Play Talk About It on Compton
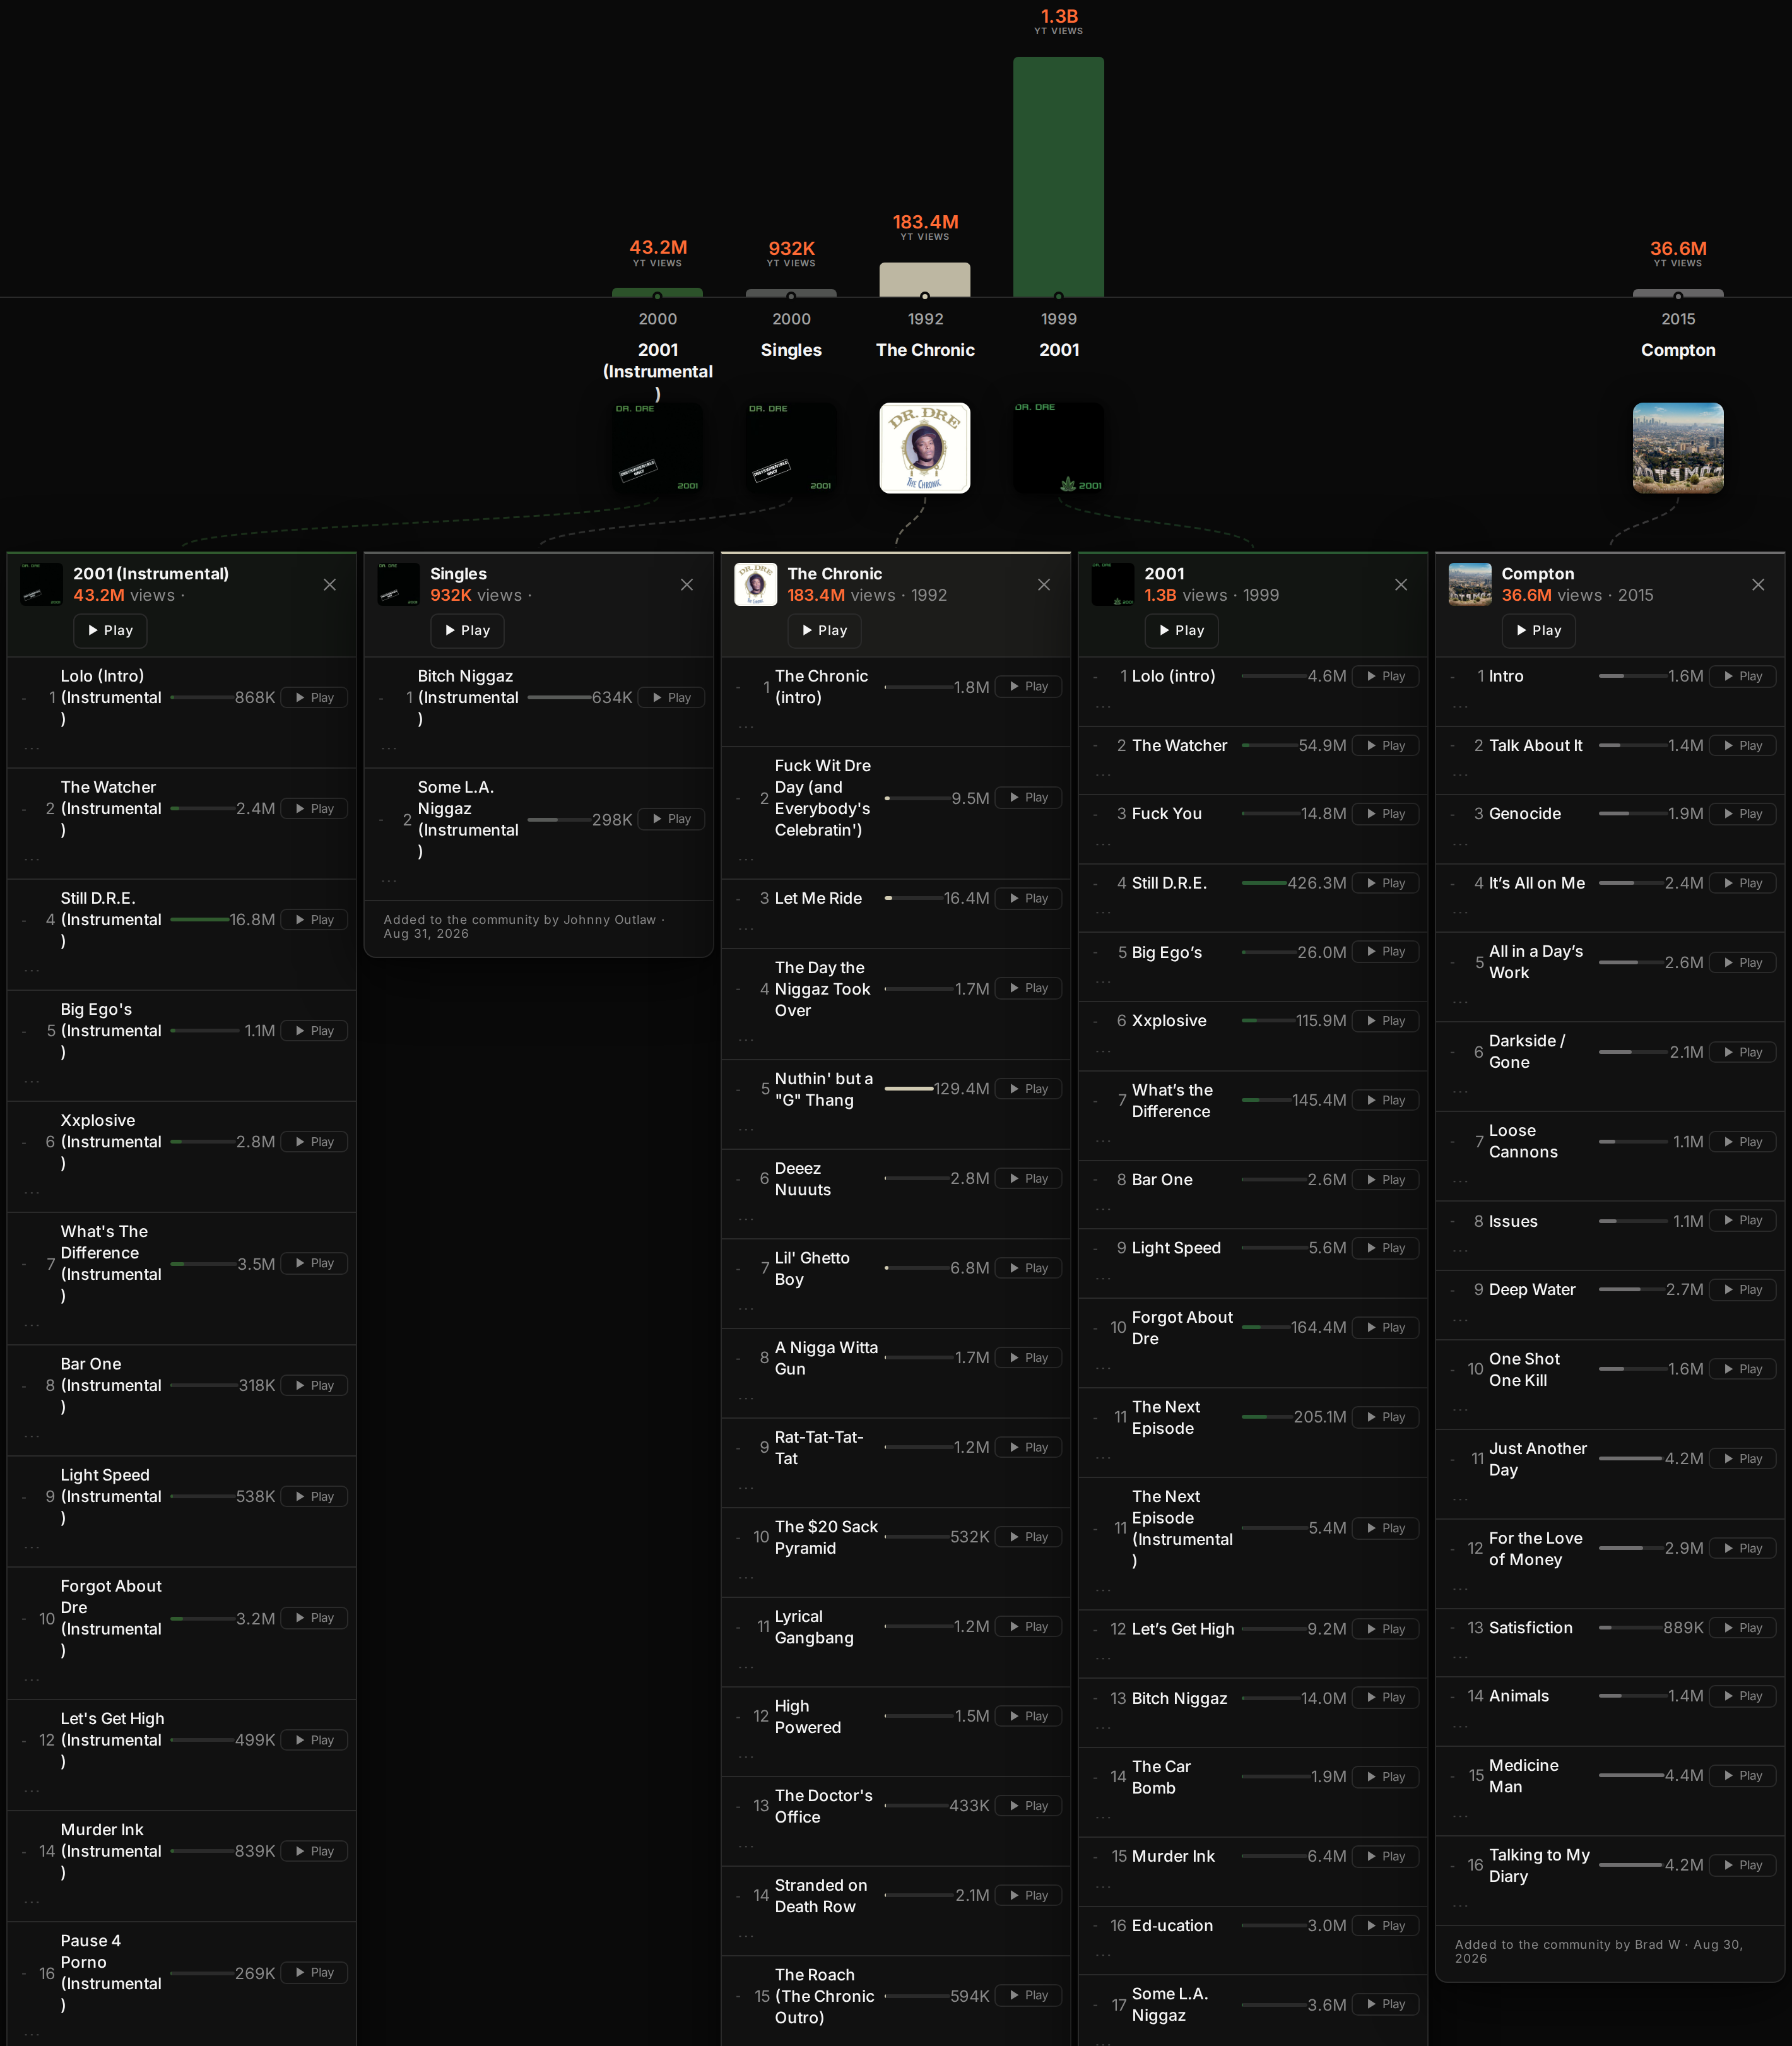Screen dimensions: 1792x2046 1742,746
